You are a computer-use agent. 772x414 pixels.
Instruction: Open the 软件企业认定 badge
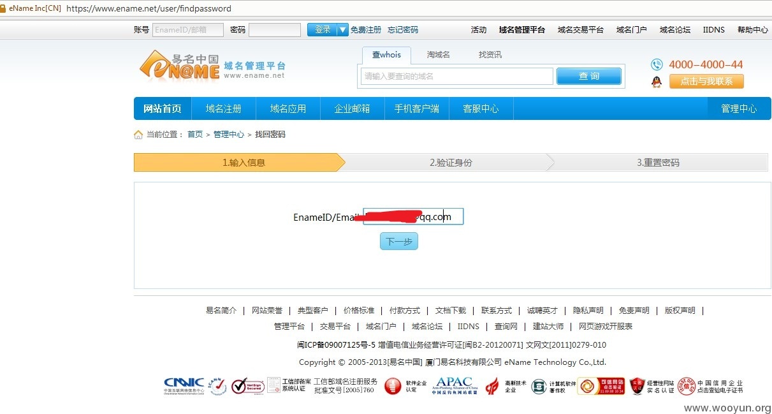pyautogui.click(x=405, y=386)
